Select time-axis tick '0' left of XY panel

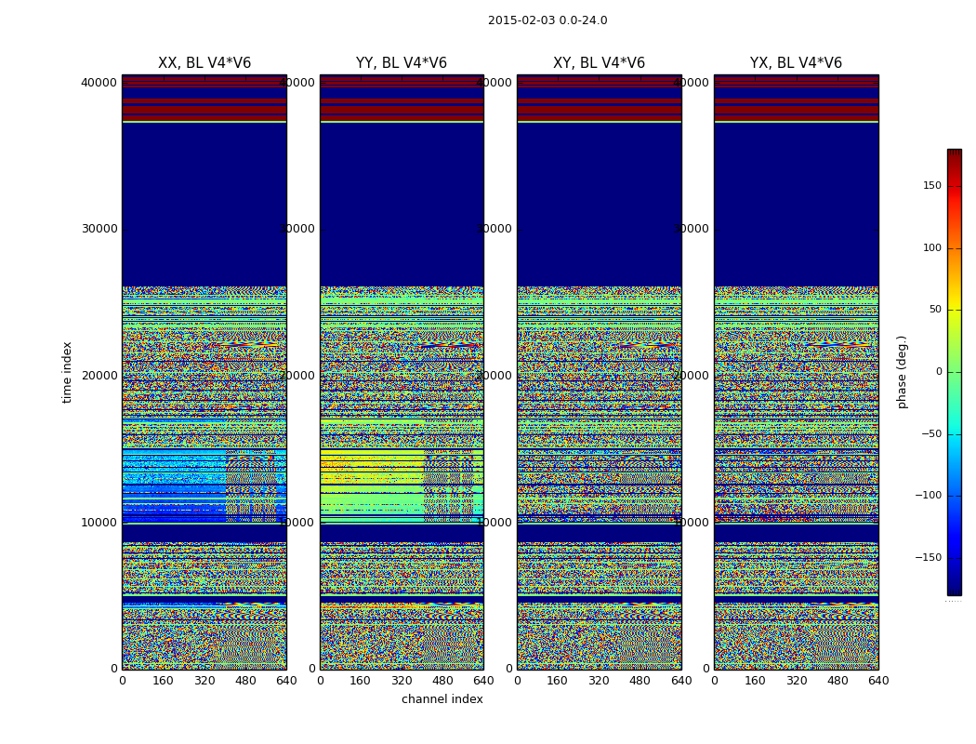pyautogui.click(x=509, y=669)
